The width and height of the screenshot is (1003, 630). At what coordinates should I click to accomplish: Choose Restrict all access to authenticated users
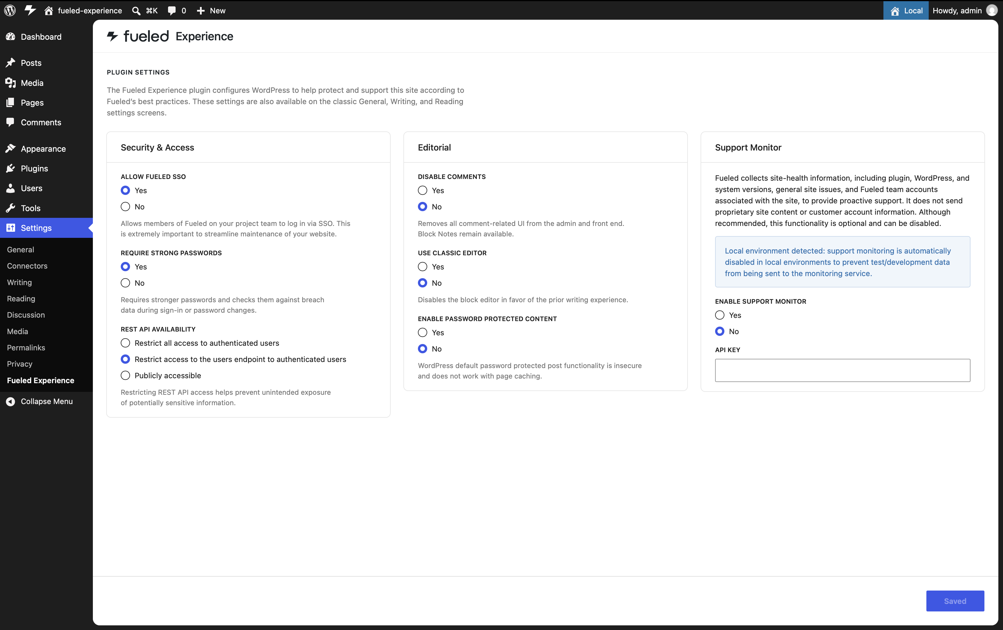pos(125,343)
